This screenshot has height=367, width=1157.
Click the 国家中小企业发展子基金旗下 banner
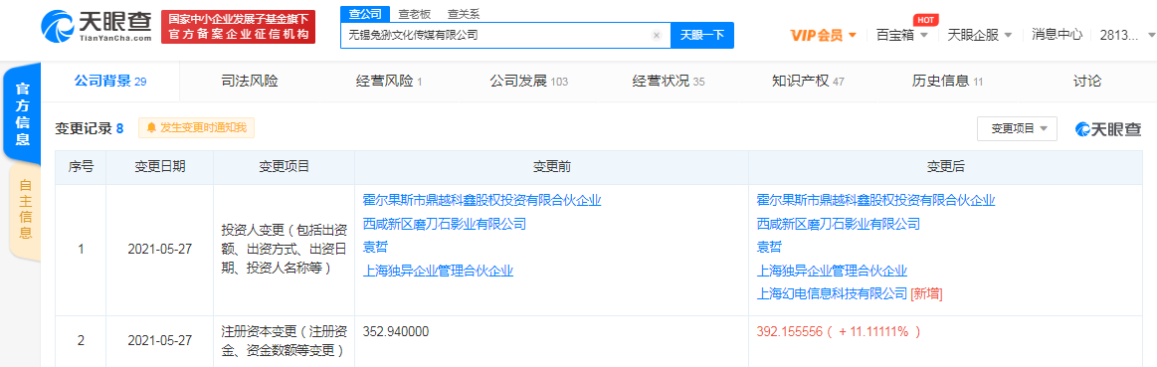click(239, 27)
